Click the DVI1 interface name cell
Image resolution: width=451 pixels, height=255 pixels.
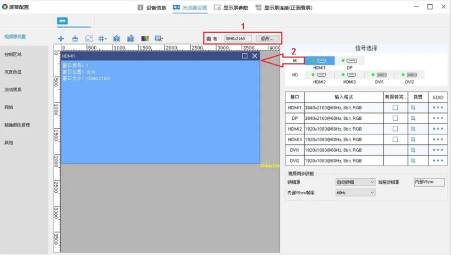(295, 150)
